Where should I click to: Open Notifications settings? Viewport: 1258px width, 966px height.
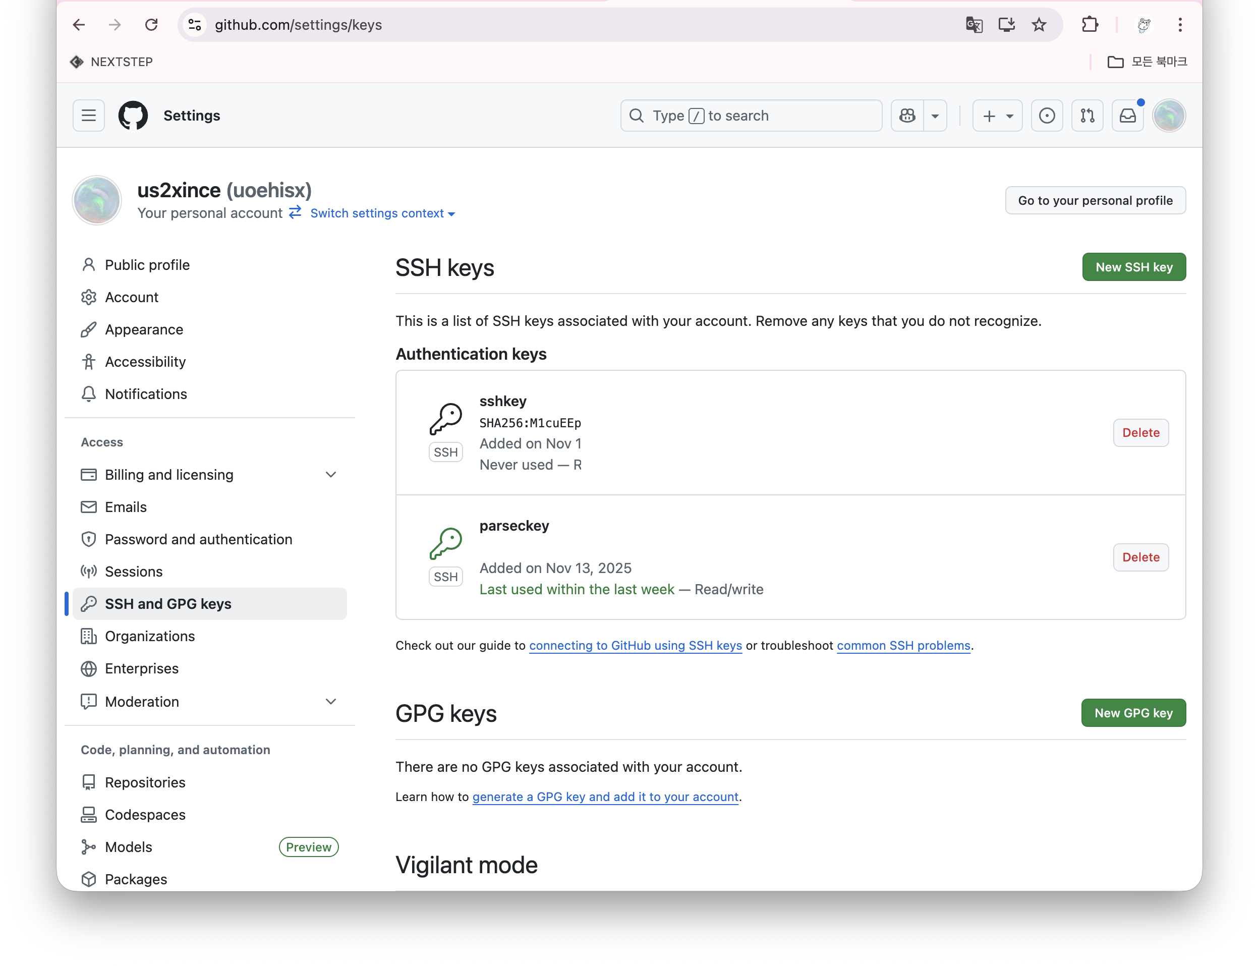[210, 394]
